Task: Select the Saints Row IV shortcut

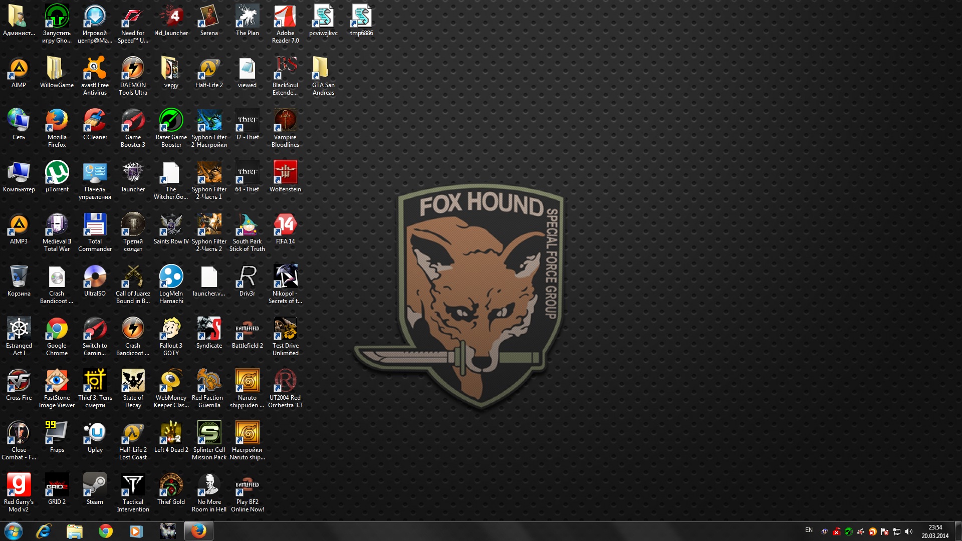Action: click(171, 228)
